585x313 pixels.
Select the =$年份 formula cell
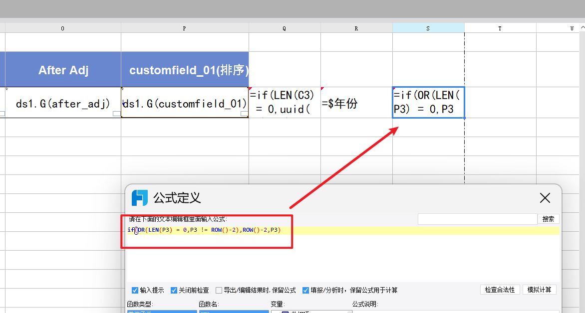(x=356, y=103)
